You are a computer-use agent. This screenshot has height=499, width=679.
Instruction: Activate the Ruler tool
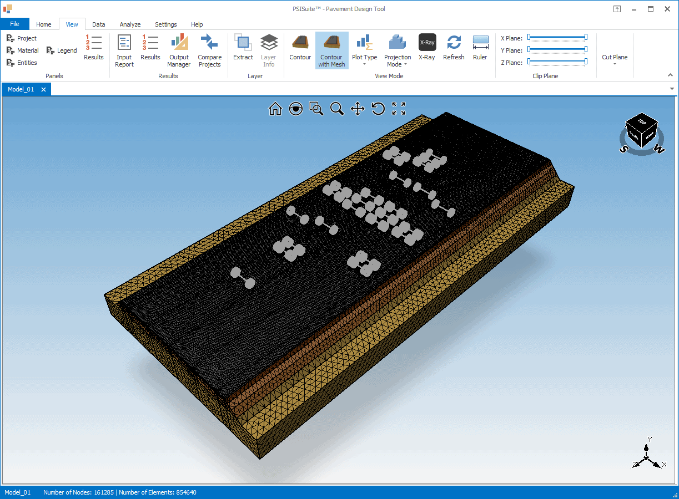point(480,48)
